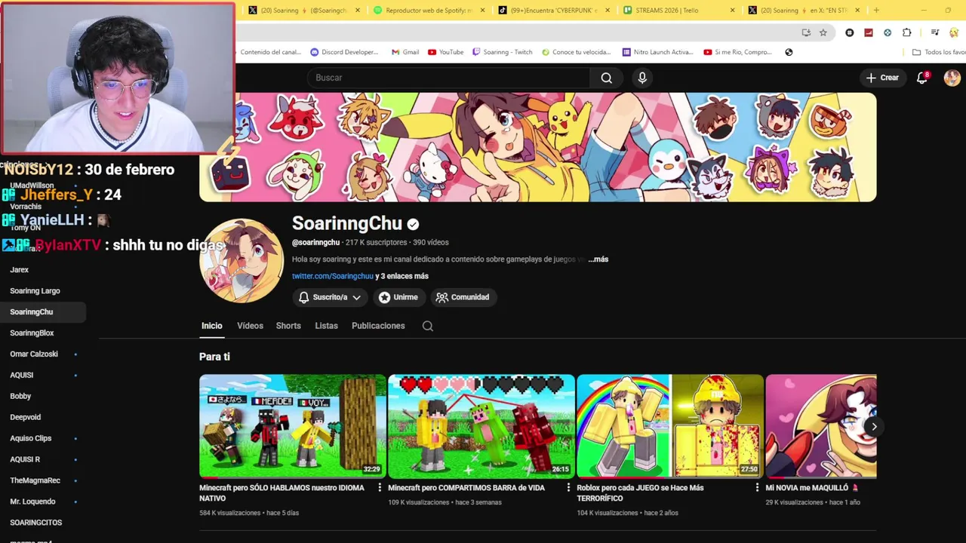
Task: Open Nitro Launch Activa bookmark
Action: (657, 52)
